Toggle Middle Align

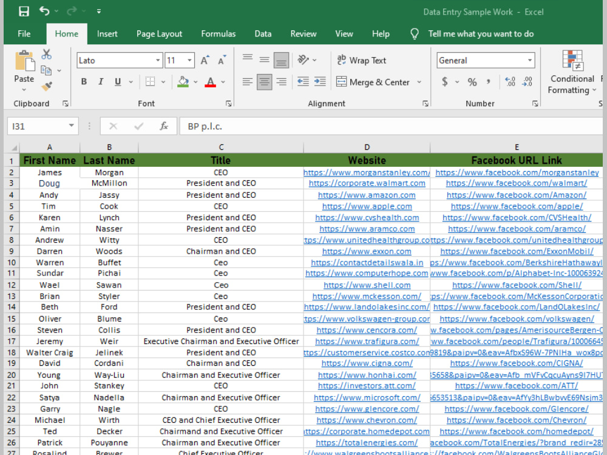[265, 59]
